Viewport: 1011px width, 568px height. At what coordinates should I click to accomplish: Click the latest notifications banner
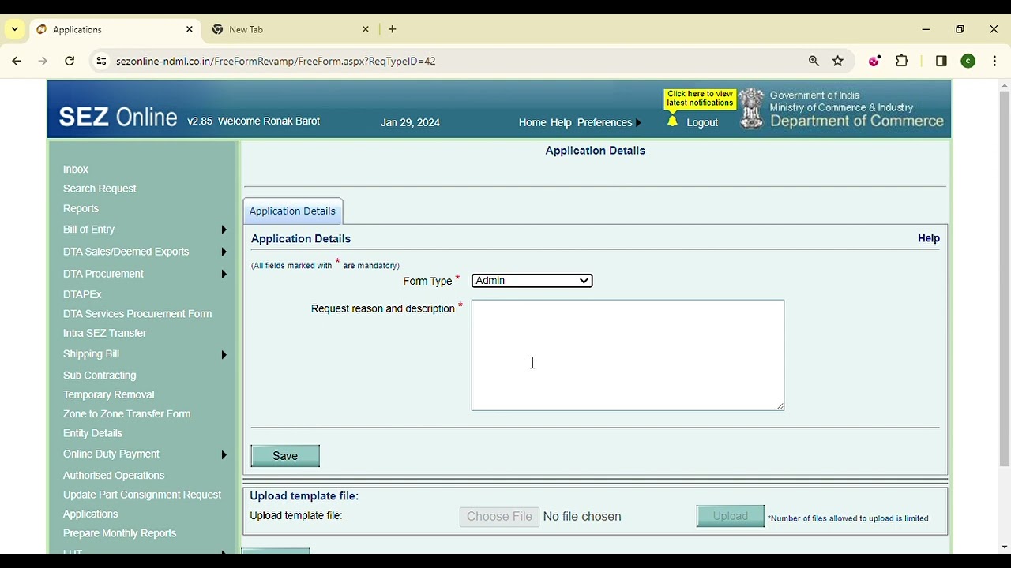700,99
